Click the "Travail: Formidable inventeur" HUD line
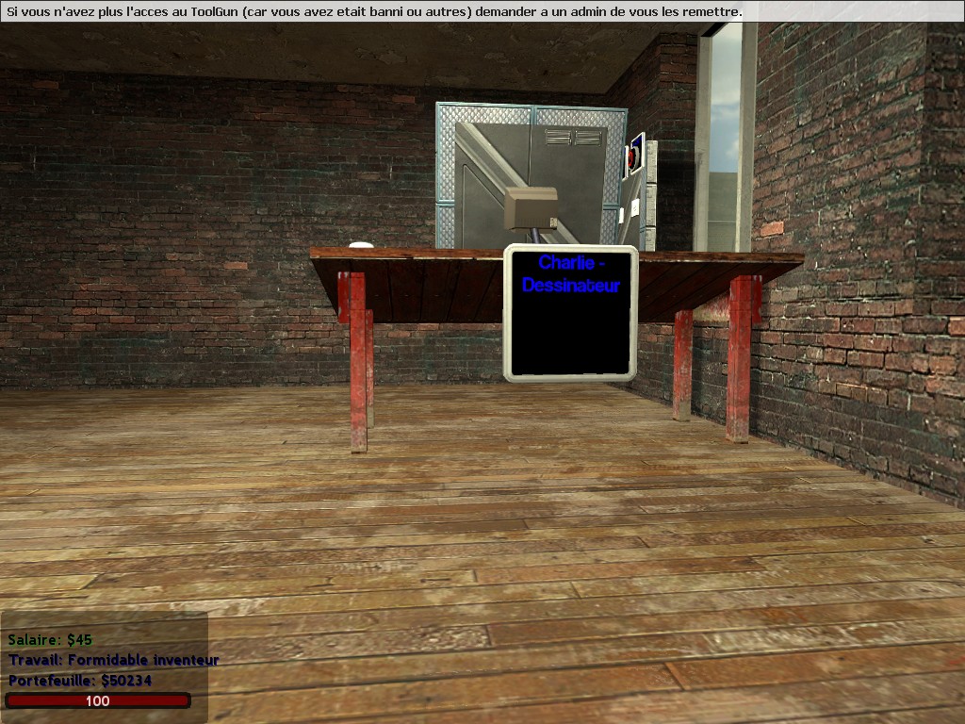The height and width of the screenshot is (724, 965). coord(113,660)
